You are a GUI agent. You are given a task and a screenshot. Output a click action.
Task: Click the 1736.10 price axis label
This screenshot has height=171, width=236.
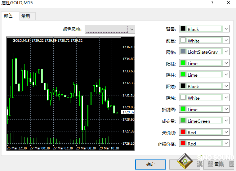pyautogui.click(x=128, y=47)
